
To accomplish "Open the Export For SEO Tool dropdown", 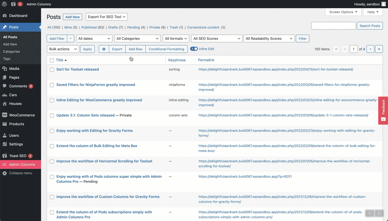I will point(106,17).
